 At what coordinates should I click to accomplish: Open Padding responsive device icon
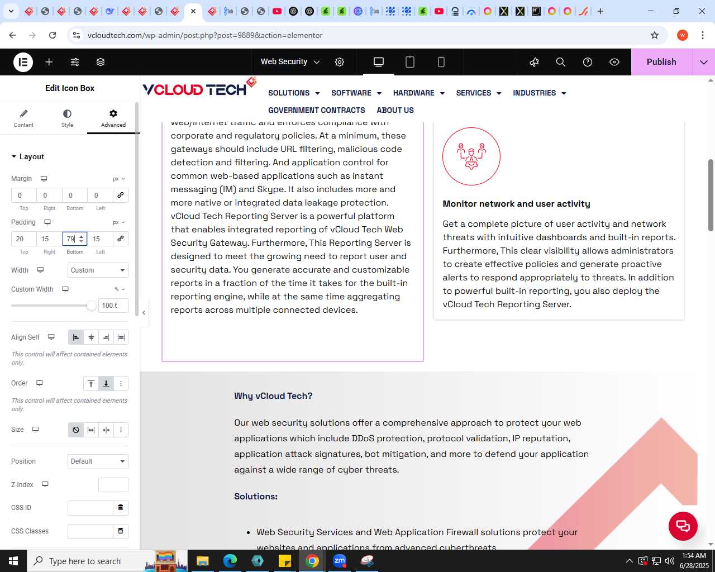coord(47,222)
